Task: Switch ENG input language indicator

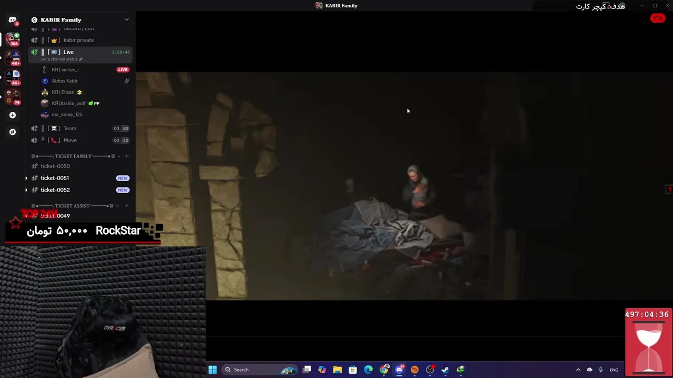Action: point(614,370)
